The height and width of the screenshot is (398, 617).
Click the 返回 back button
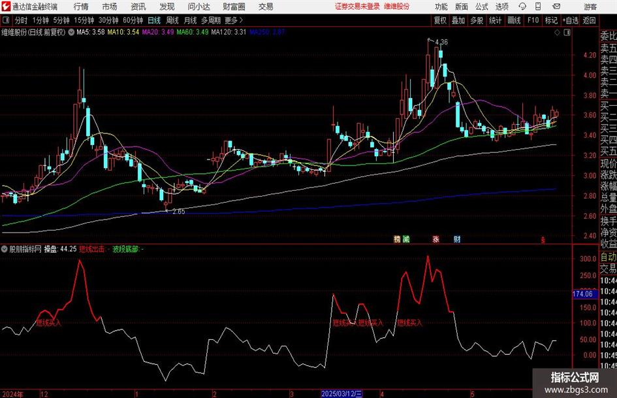(589, 20)
